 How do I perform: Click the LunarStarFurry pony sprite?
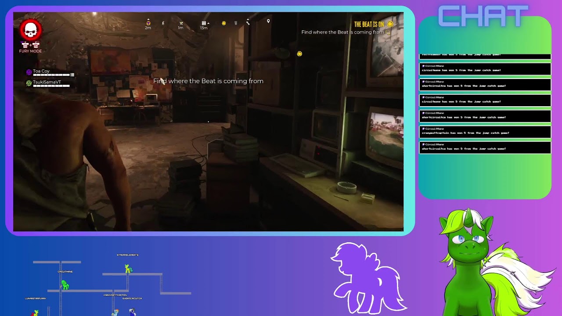click(x=35, y=313)
